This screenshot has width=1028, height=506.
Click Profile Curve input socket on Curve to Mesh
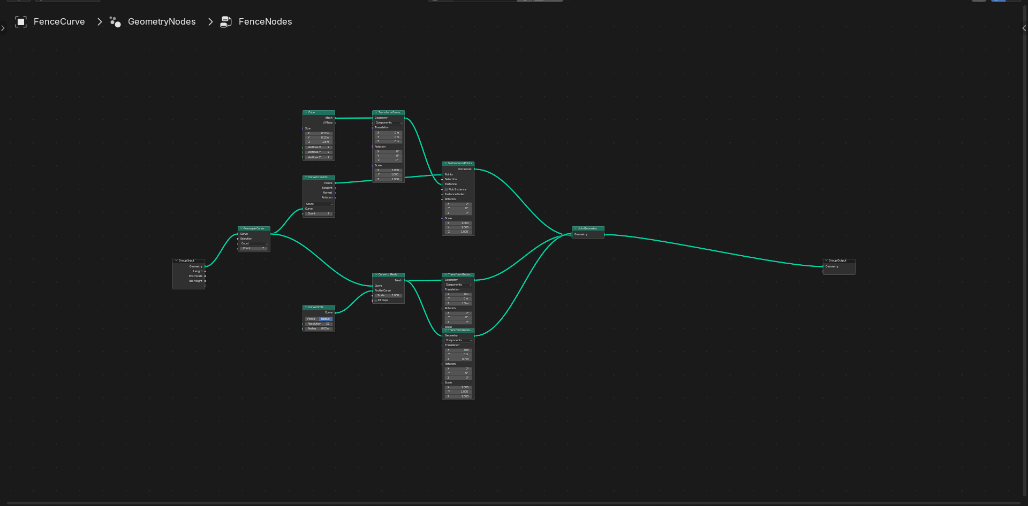pos(372,290)
